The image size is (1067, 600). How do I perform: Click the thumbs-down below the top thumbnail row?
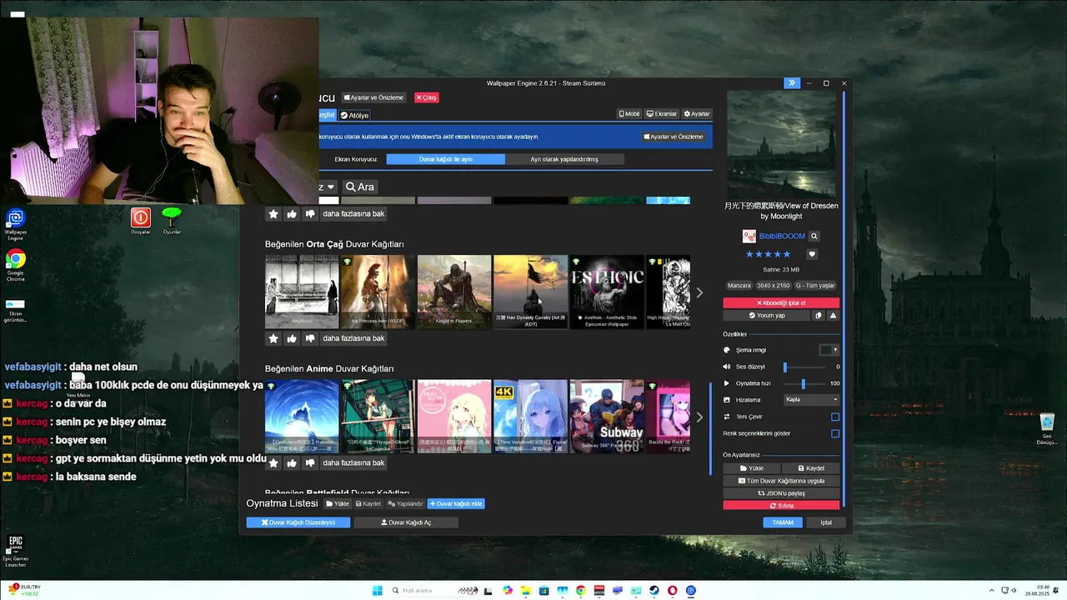pos(310,214)
